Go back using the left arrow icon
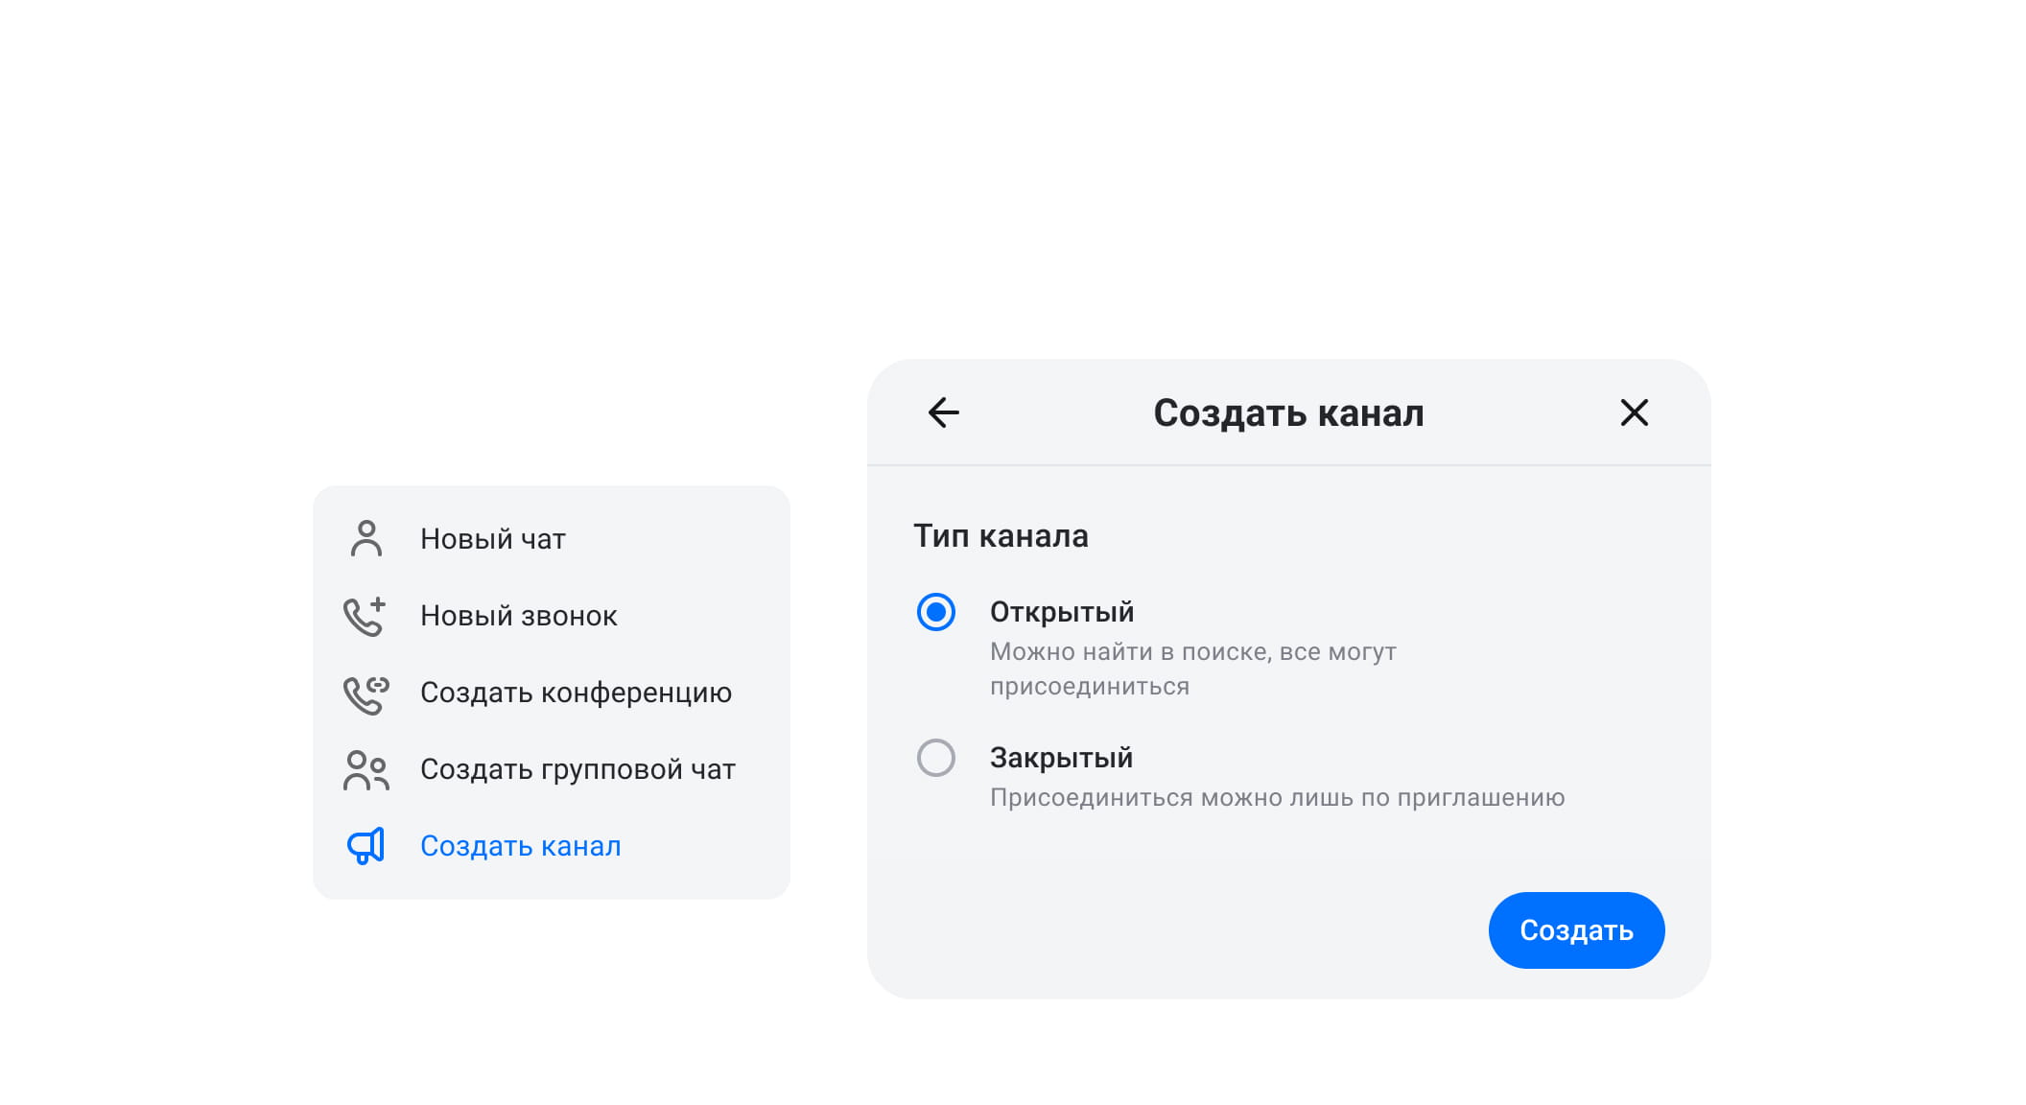 click(x=944, y=412)
